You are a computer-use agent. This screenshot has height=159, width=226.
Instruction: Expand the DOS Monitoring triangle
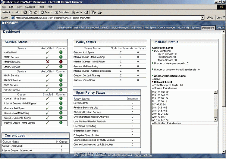(153, 50)
